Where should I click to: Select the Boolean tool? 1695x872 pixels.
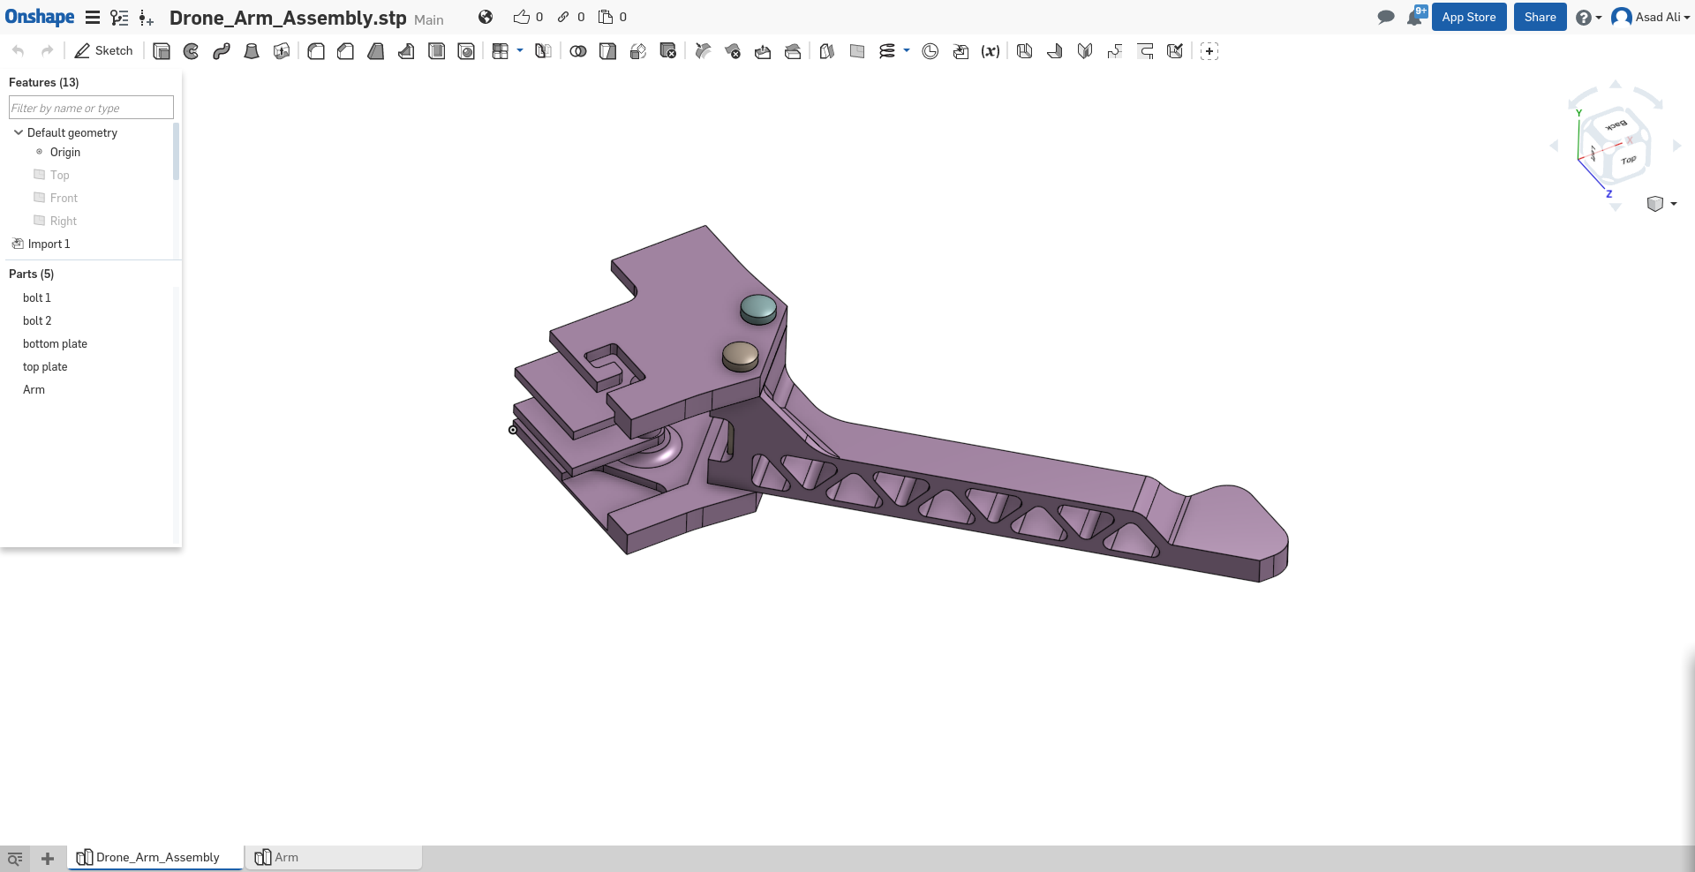578,51
